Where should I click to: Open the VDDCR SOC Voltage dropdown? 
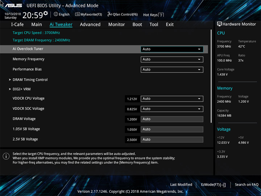point(172,109)
